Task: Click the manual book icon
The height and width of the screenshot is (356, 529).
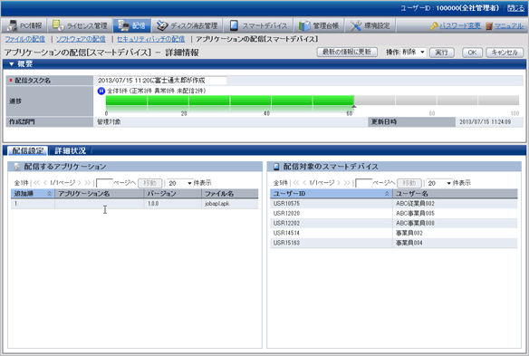Action: [489, 26]
